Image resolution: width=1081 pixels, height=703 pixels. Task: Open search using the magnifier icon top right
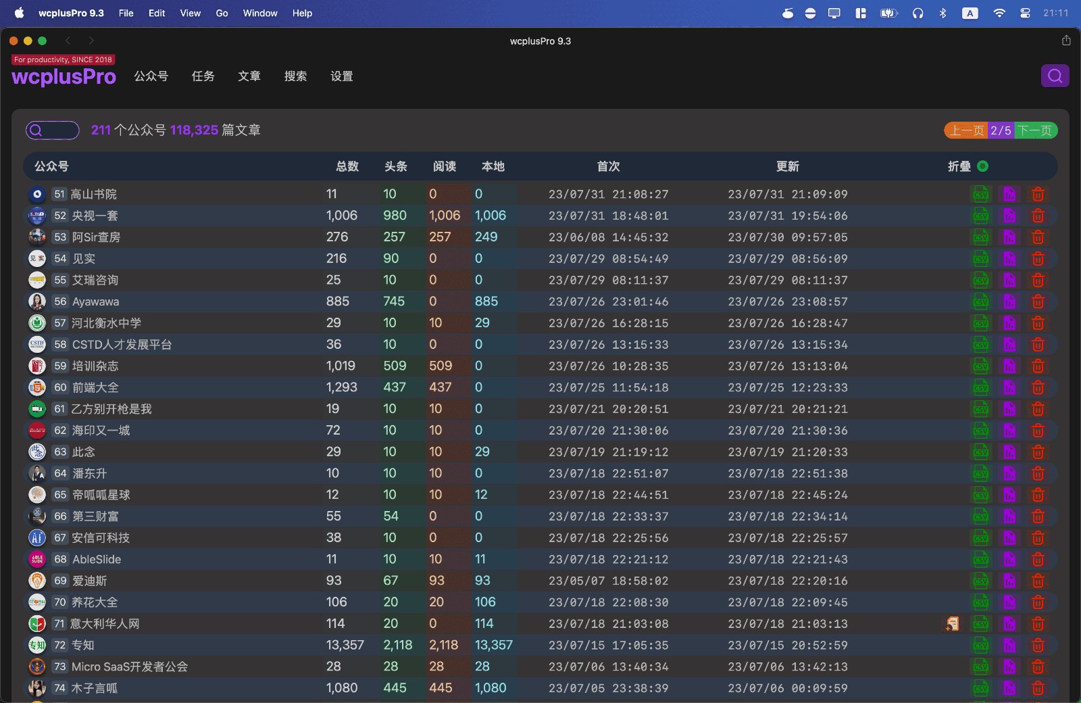point(1055,76)
